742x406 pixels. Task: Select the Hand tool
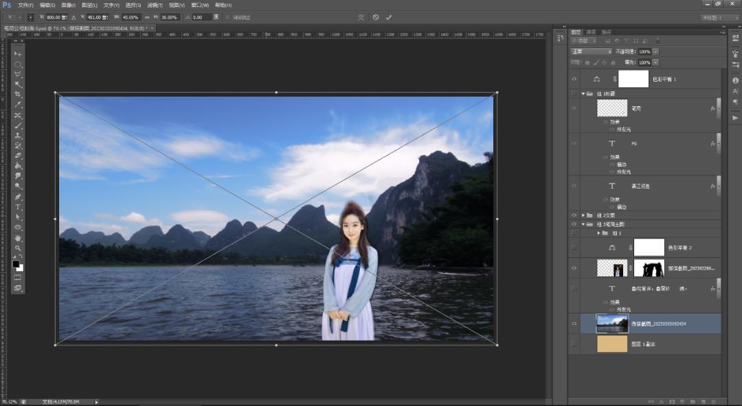coord(18,238)
